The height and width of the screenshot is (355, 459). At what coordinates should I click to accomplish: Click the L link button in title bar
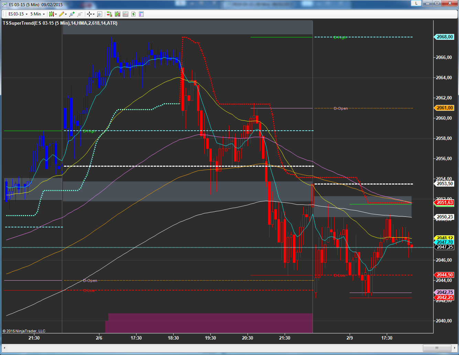[416, 3]
